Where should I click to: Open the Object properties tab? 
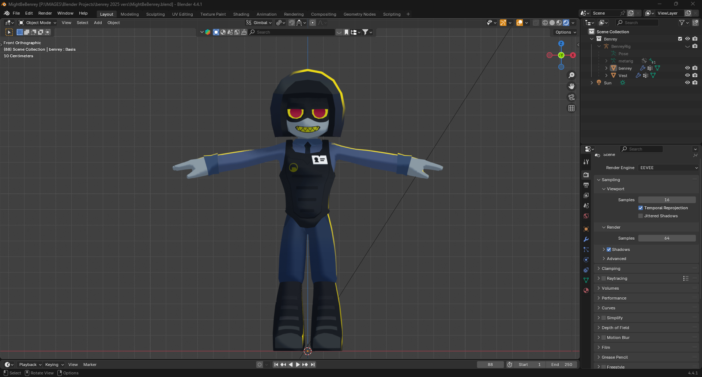coord(586,229)
